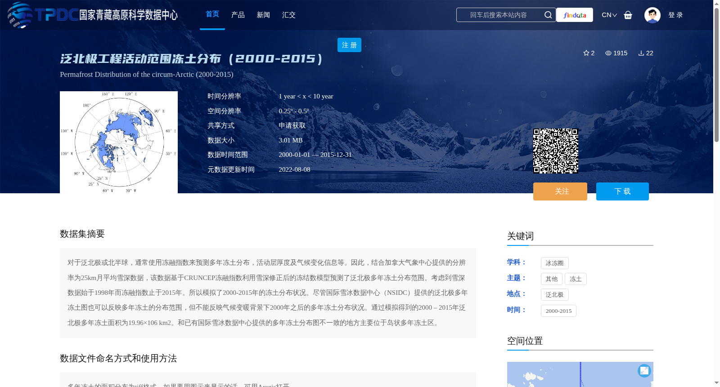Click the 学科 label
This screenshot has width=720, height=387.
(516, 262)
